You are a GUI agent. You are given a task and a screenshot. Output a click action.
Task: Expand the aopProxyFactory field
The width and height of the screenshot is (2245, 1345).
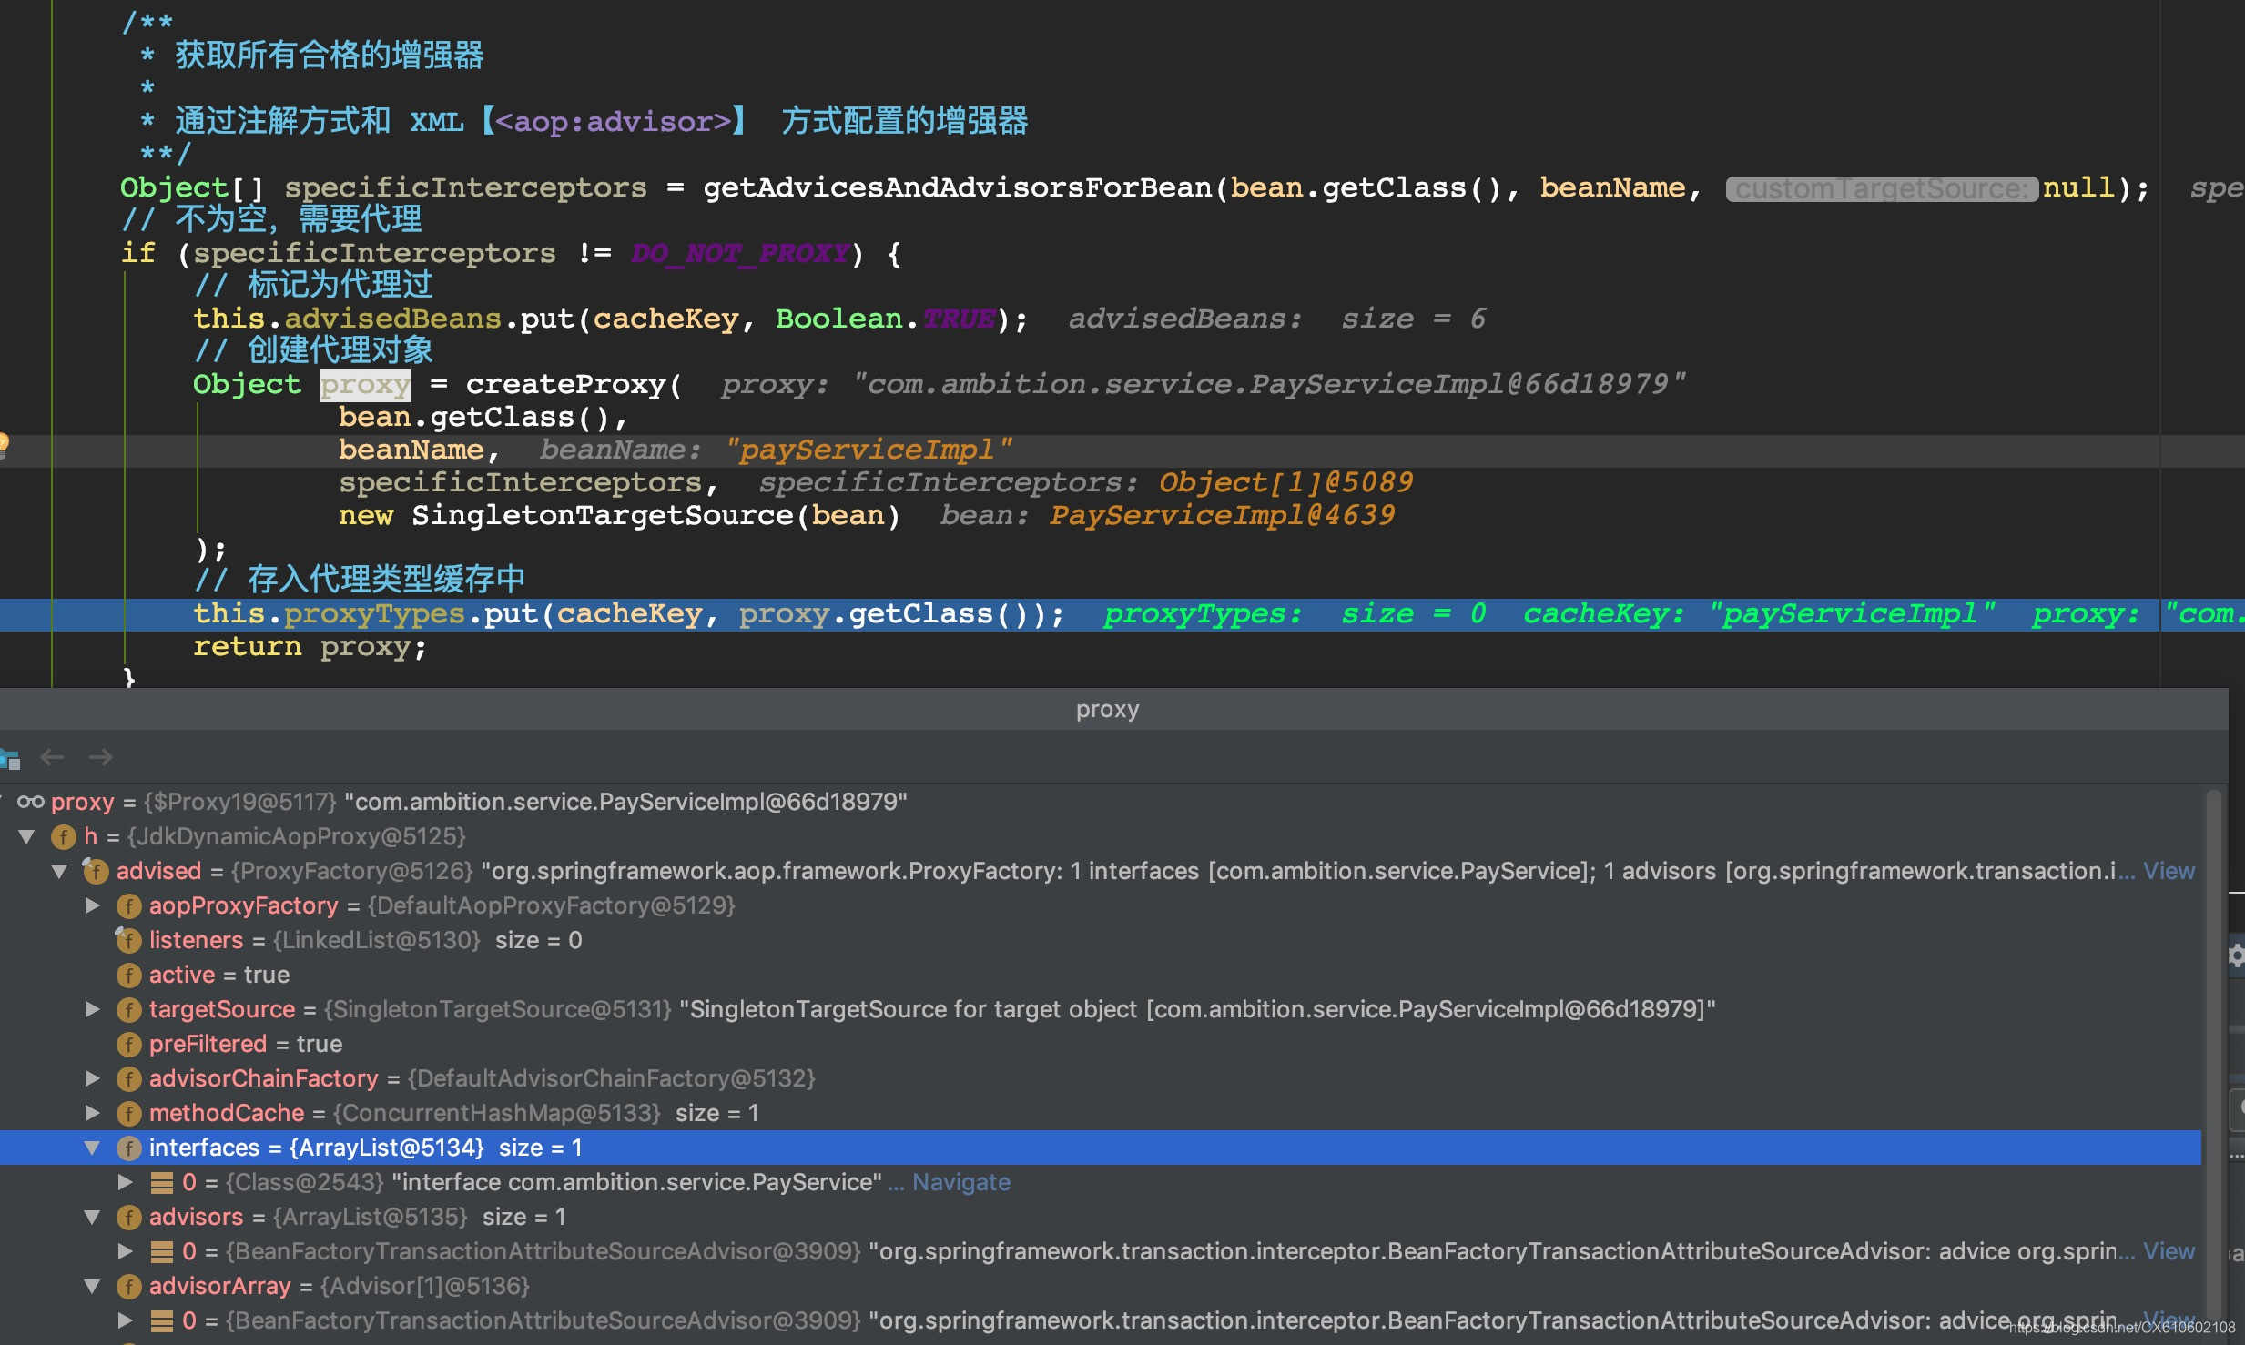tap(92, 905)
